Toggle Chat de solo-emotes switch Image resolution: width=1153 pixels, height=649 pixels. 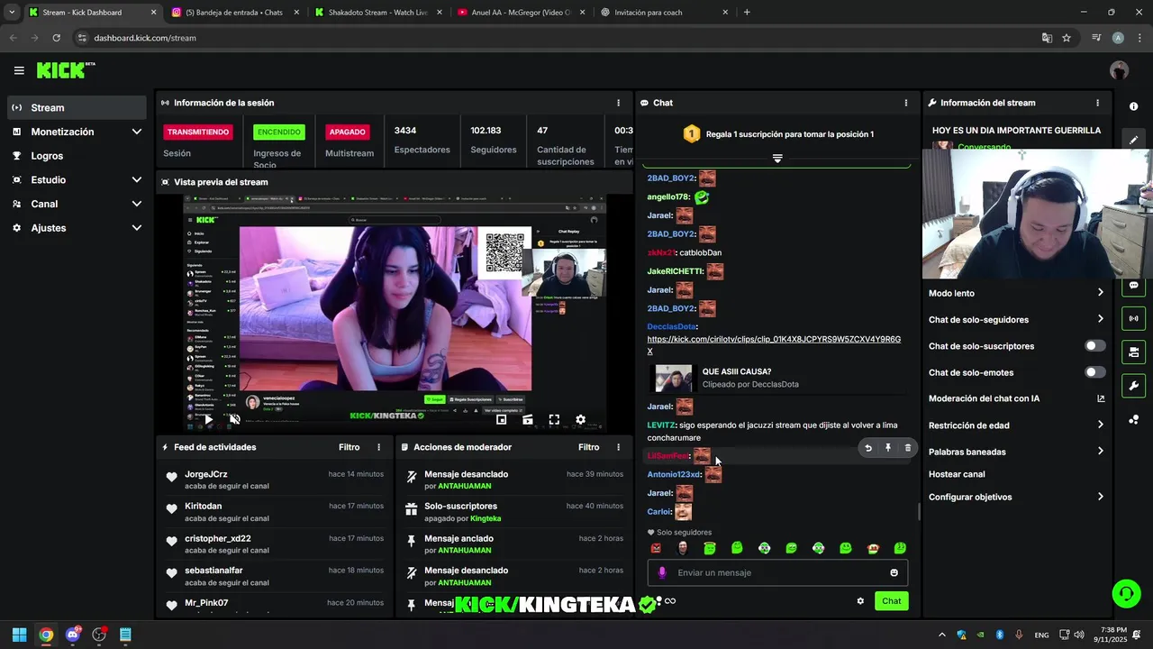pos(1094,372)
